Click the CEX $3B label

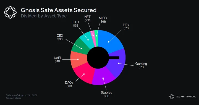coord(60,37)
